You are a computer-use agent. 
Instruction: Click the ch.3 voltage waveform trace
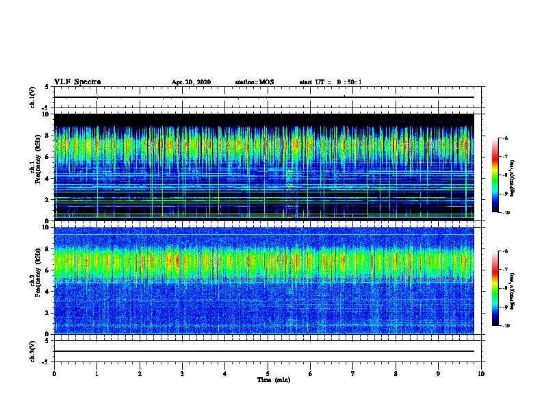264,351
